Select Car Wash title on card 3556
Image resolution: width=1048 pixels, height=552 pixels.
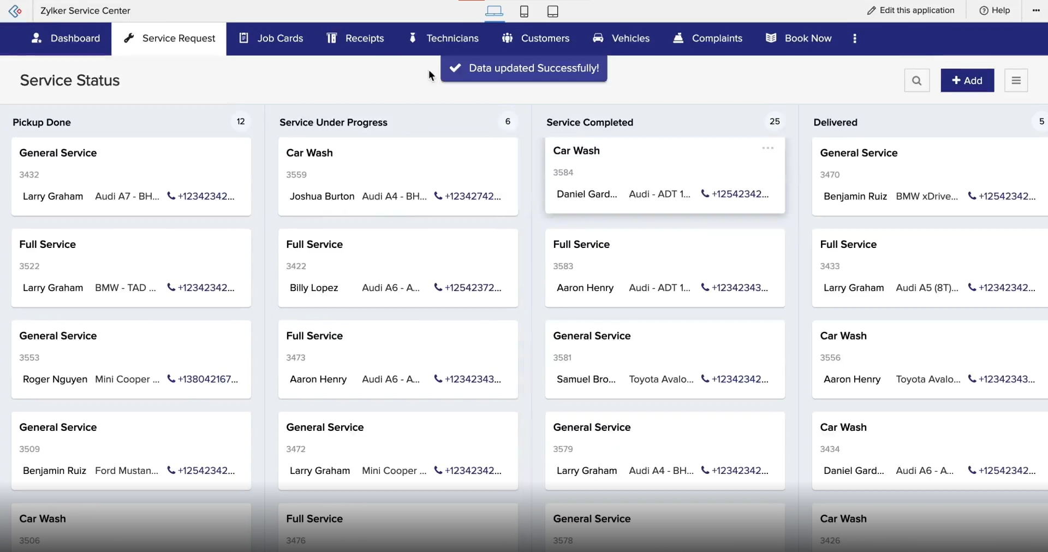843,336
